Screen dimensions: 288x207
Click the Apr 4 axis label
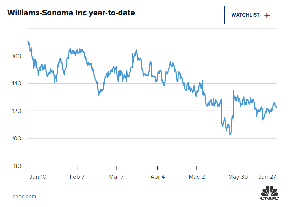(x=158, y=177)
